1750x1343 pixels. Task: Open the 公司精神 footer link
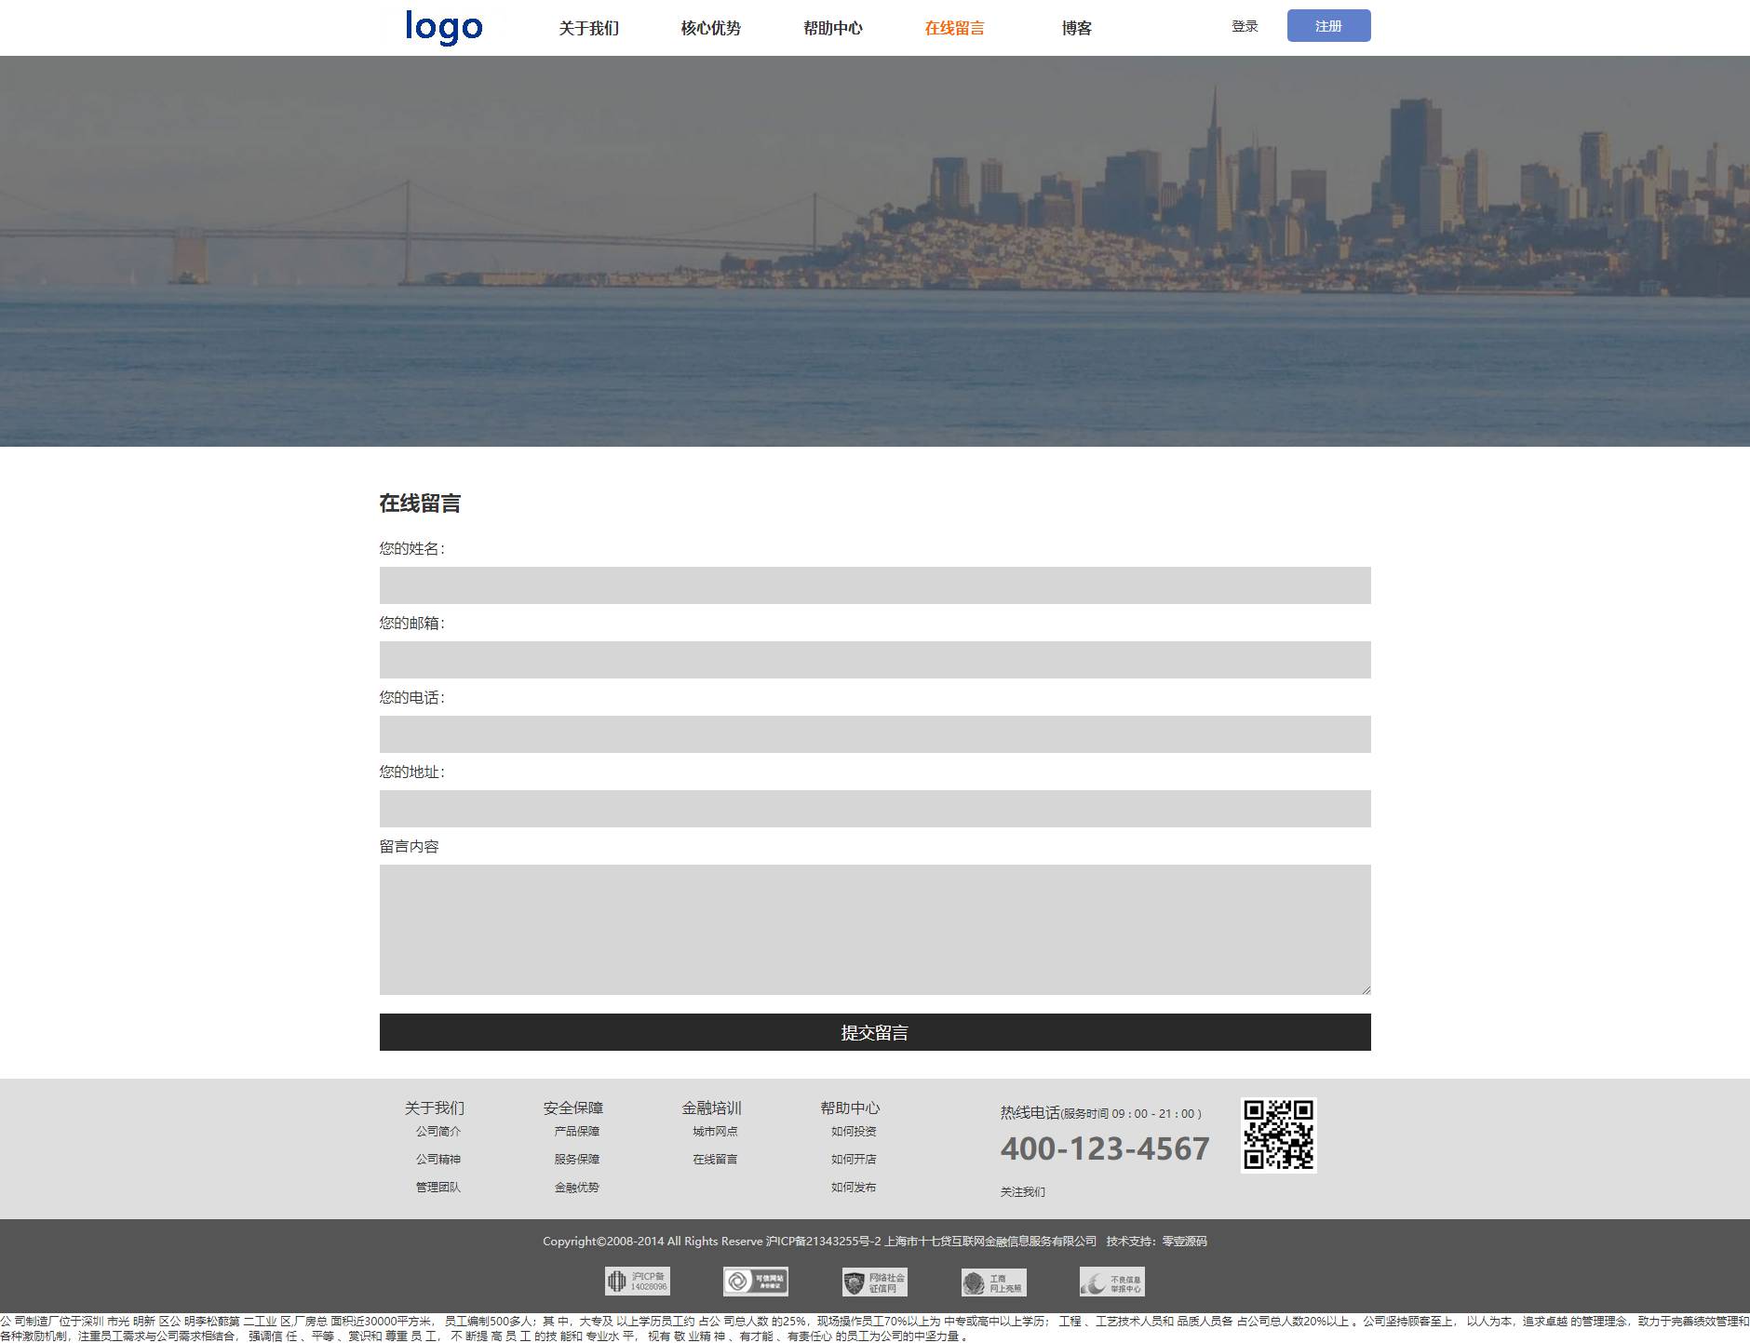(438, 1160)
